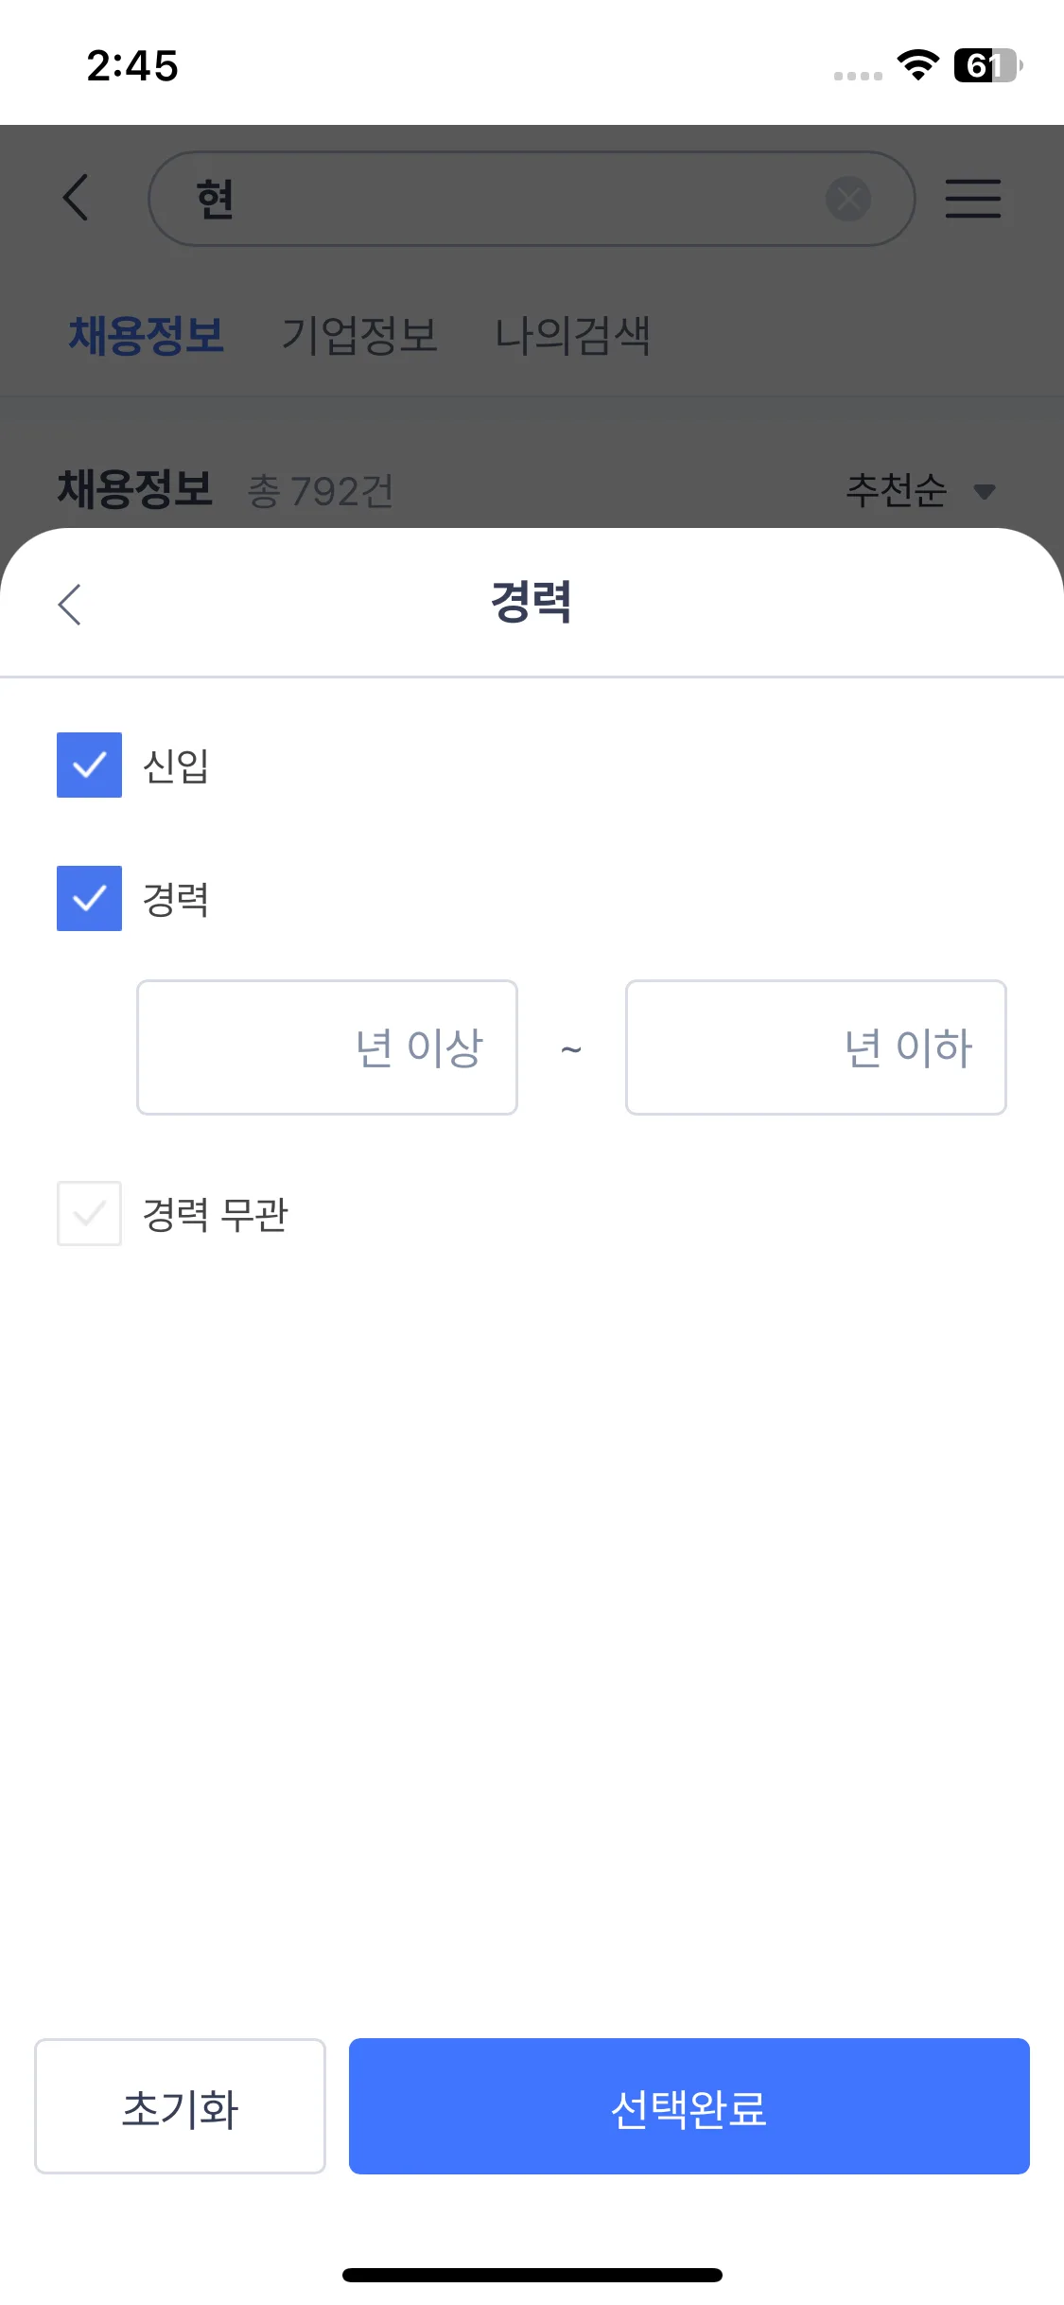Tap the back arrow beside the search bar
1064x2305 pixels.
(76, 198)
